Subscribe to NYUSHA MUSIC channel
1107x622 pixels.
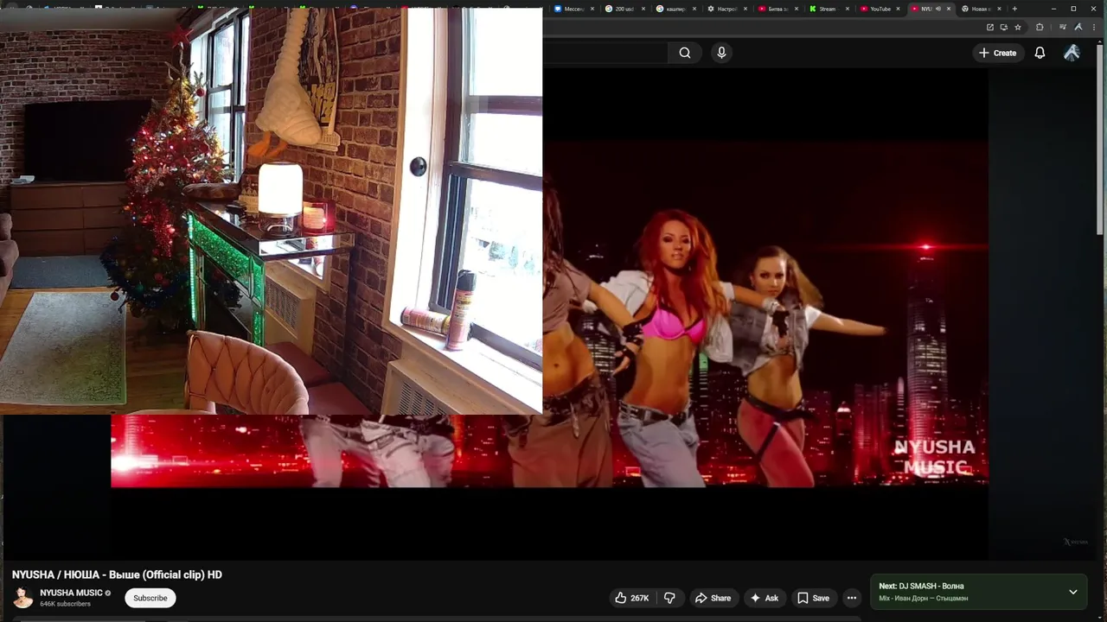tap(150, 598)
